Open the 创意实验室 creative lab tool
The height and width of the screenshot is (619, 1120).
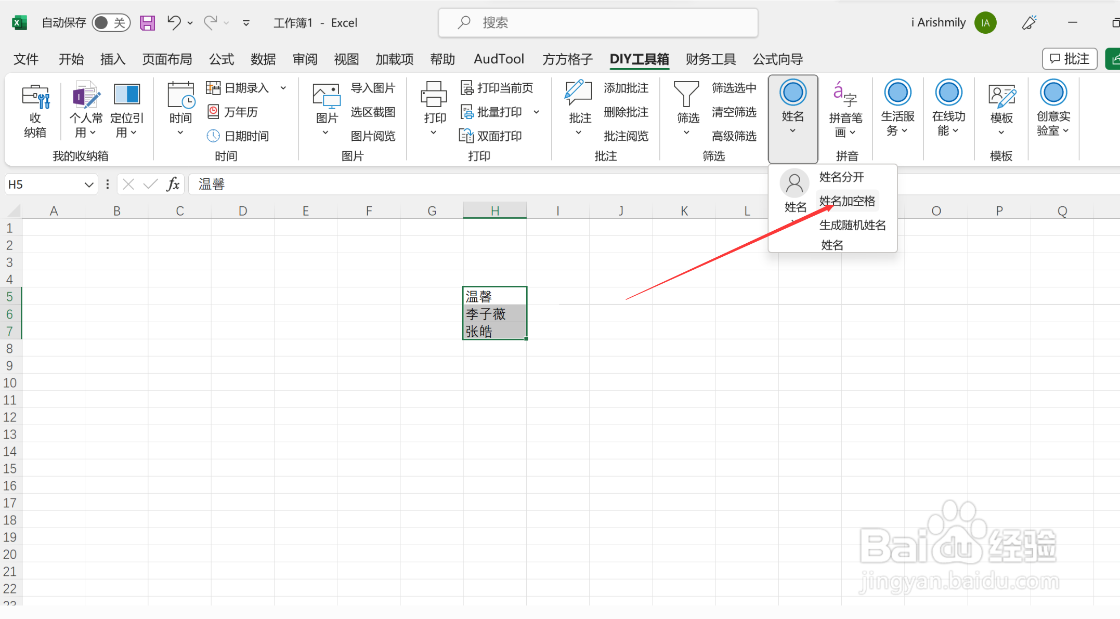pos(1053,108)
